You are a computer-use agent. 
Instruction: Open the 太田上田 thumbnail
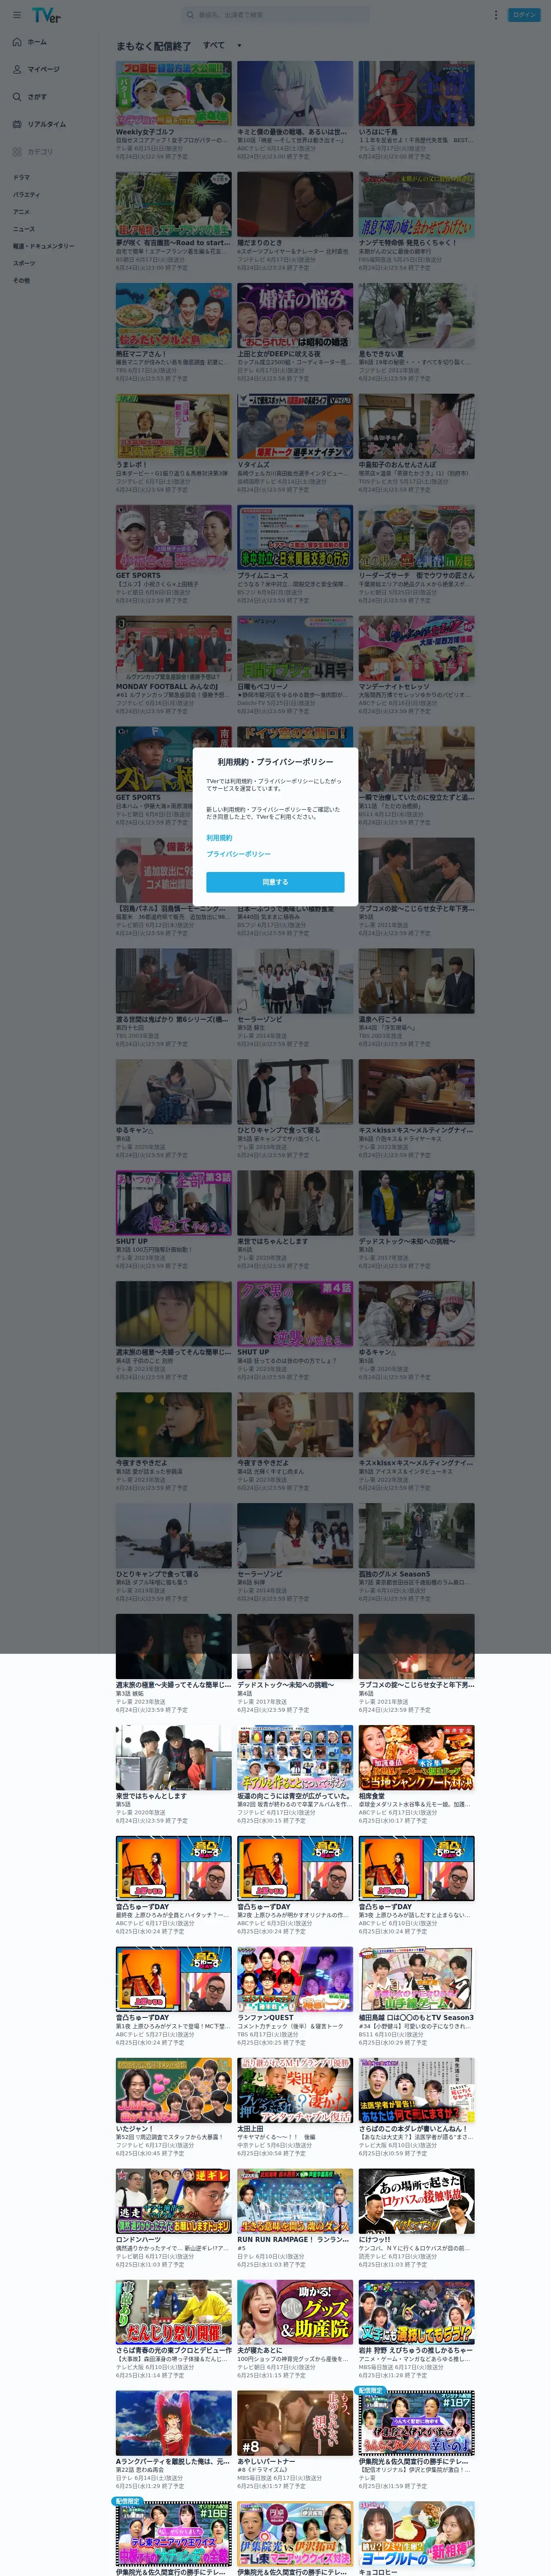click(x=295, y=2091)
